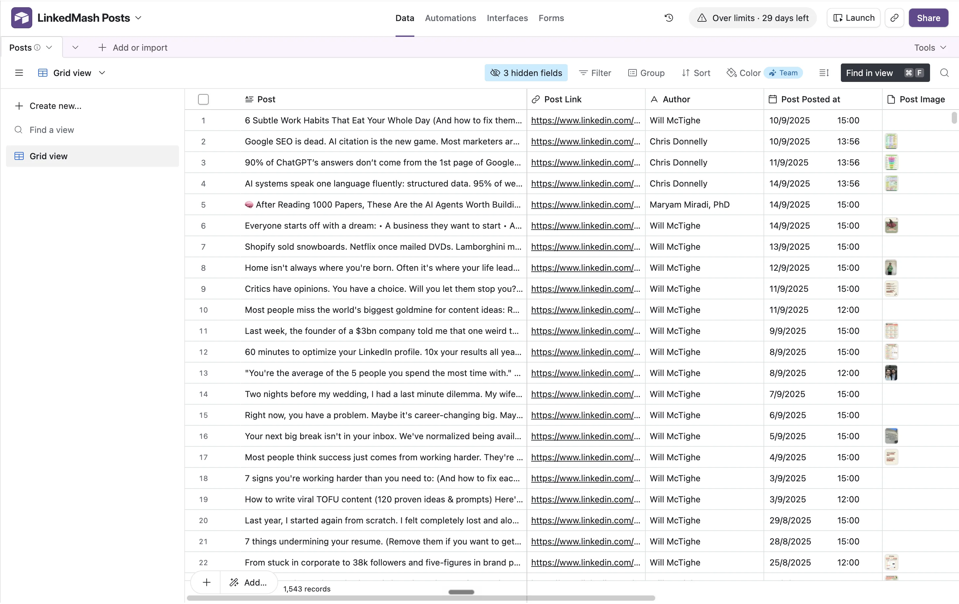Select Grid view in the sidebar
The image size is (959, 604).
click(92, 156)
